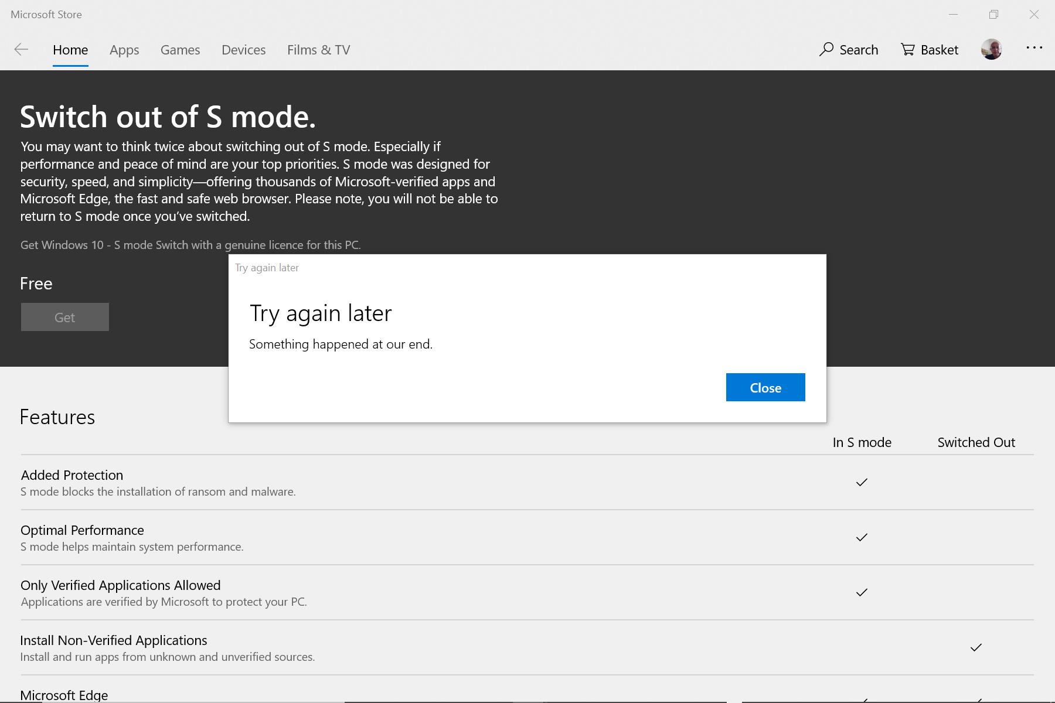Click the Added Protection check mark

[x=862, y=482]
